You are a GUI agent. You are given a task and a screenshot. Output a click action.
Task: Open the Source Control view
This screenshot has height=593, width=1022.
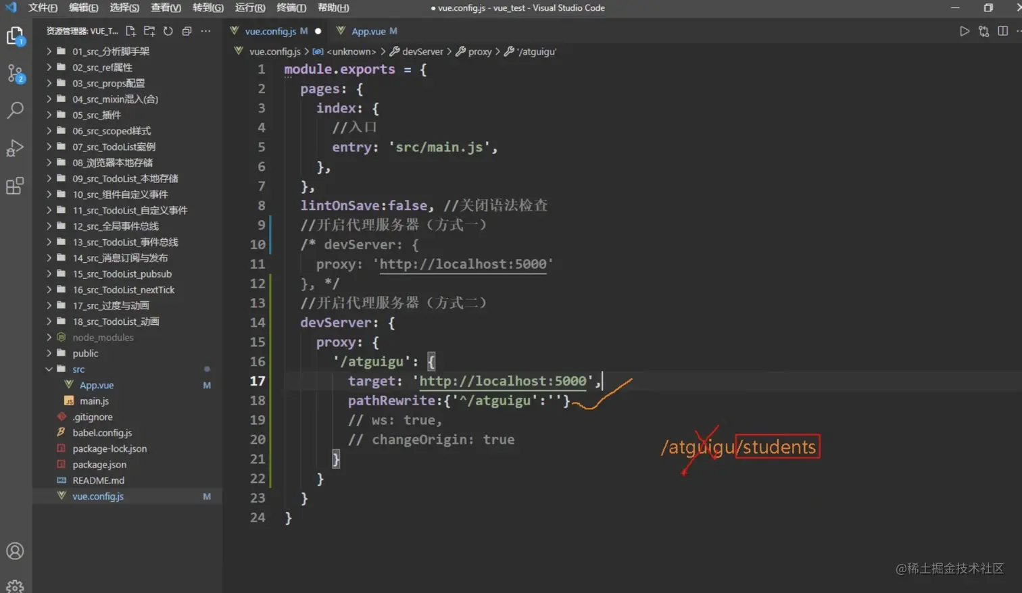[15, 73]
